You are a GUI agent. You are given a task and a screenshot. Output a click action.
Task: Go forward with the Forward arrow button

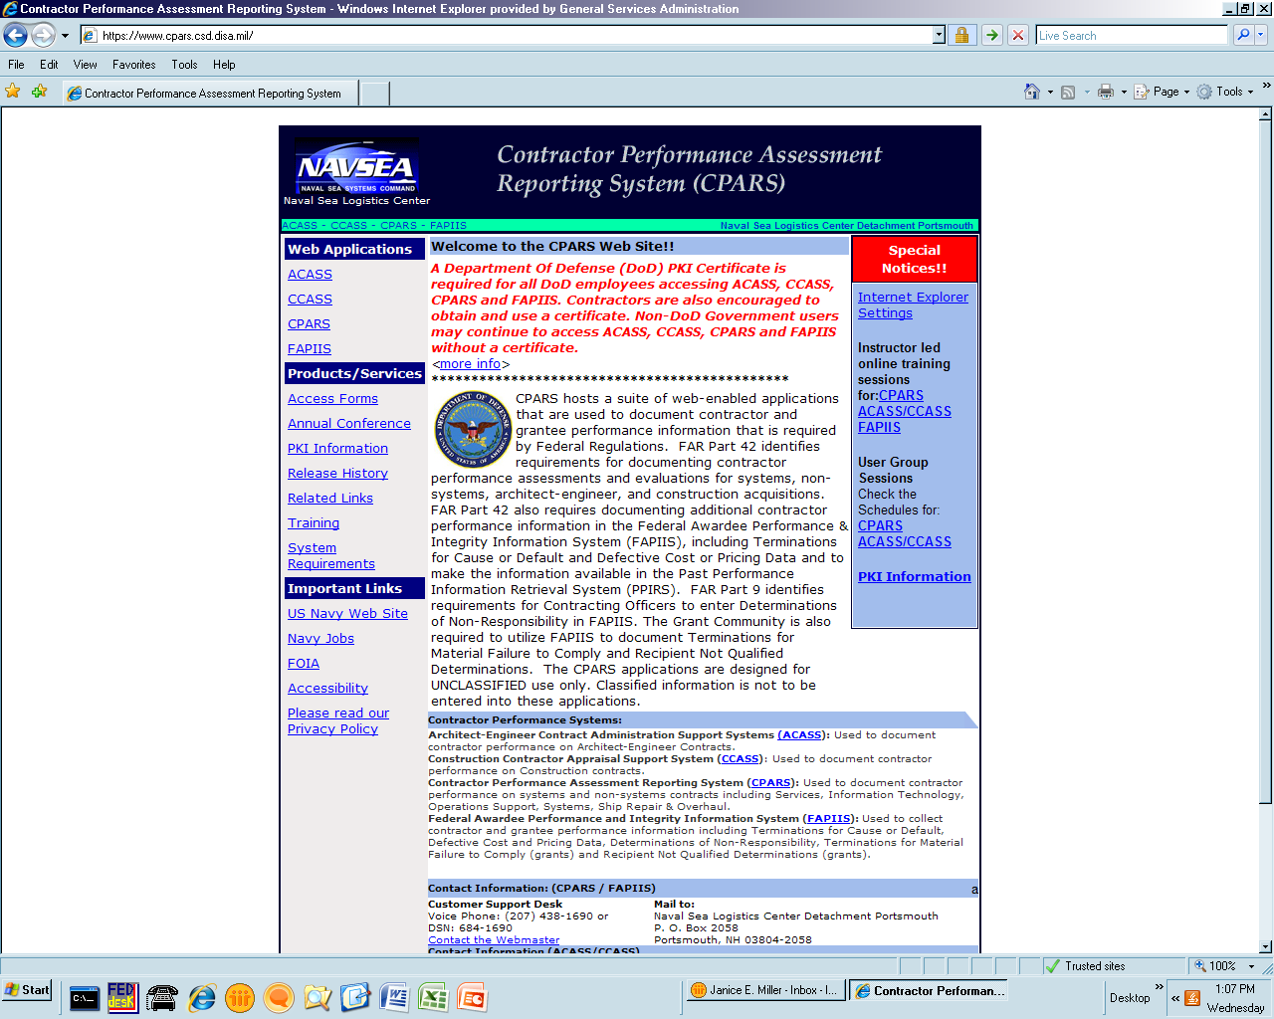point(43,35)
